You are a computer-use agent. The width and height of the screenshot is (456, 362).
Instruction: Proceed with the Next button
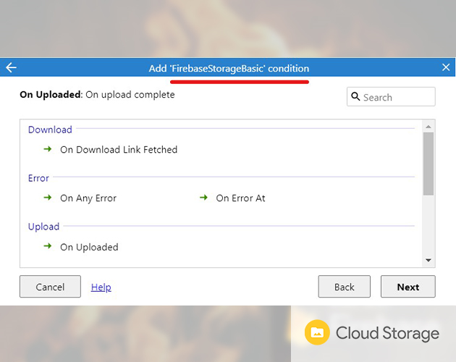[408, 287]
